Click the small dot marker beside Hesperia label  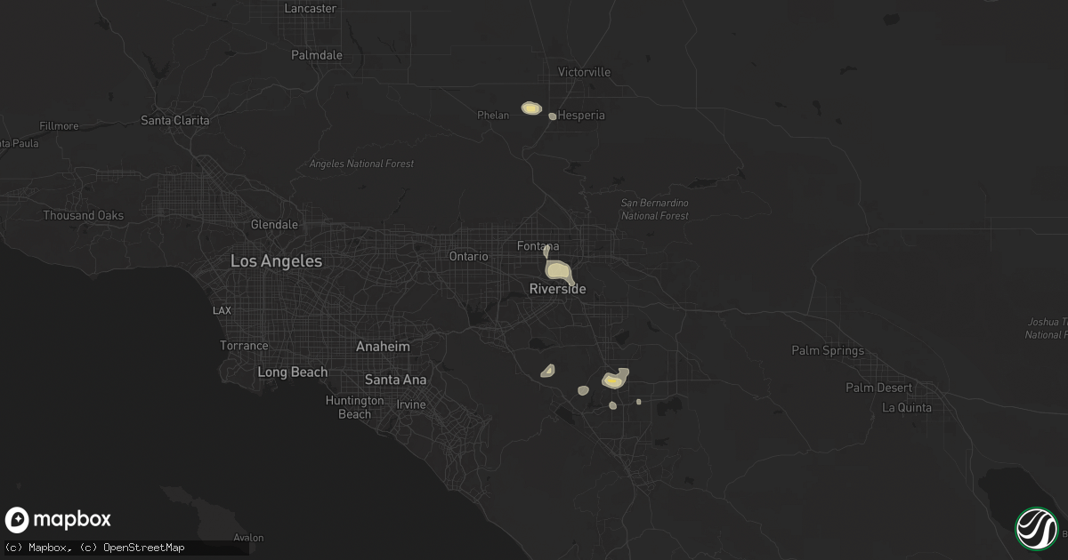click(x=552, y=116)
